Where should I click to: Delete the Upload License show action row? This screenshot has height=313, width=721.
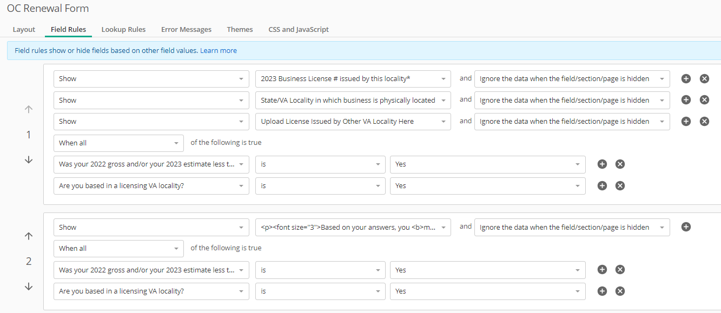[x=704, y=122]
